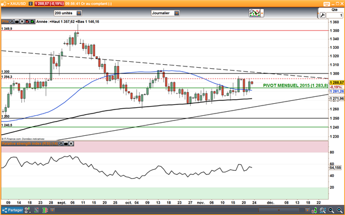This screenshot has width=345, height=215.
Task: Open the XAUUSD instrument menu icon
Action: pyautogui.click(x=5, y=3)
